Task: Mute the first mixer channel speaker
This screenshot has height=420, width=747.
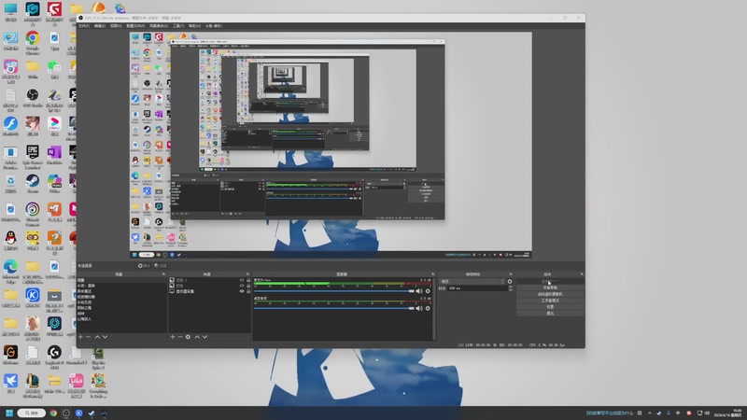Action: point(419,291)
